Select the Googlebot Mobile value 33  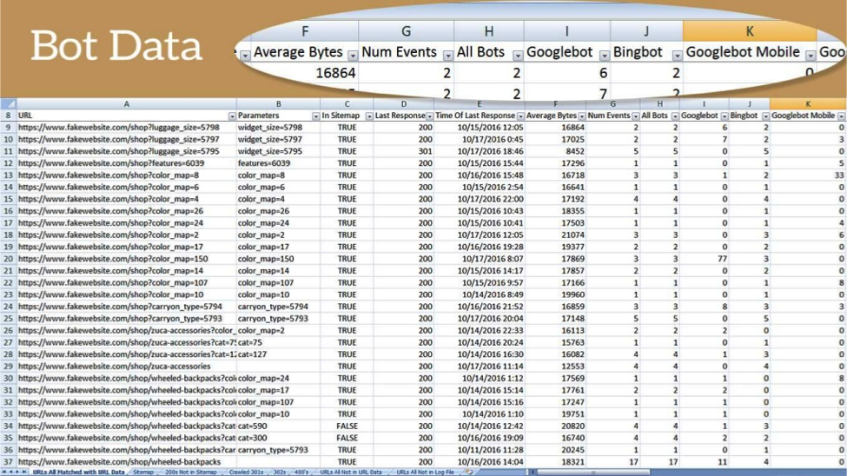tap(808, 175)
